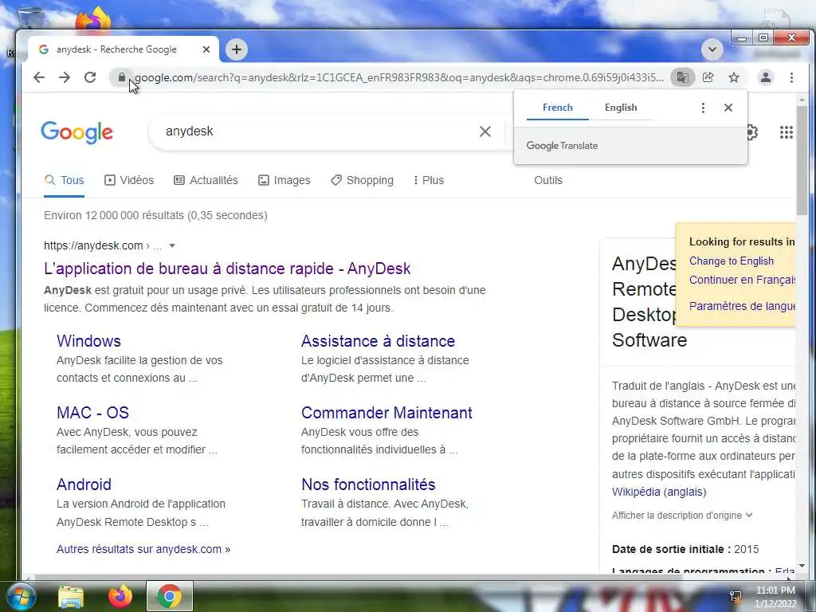This screenshot has height=612, width=816.
Task: Share this page using the share icon
Action: pyautogui.click(x=708, y=77)
